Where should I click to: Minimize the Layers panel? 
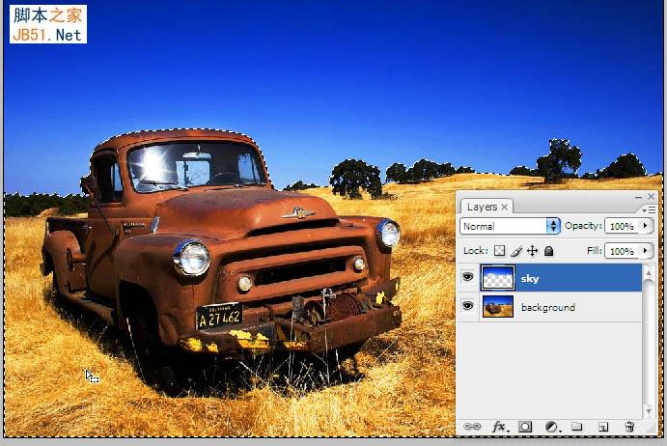[x=638, y=197]
